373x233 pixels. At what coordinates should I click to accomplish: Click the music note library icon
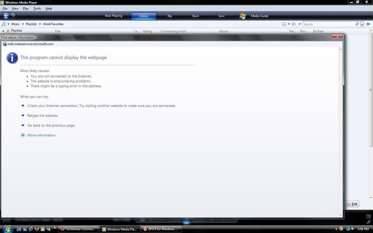pos(4,24)
